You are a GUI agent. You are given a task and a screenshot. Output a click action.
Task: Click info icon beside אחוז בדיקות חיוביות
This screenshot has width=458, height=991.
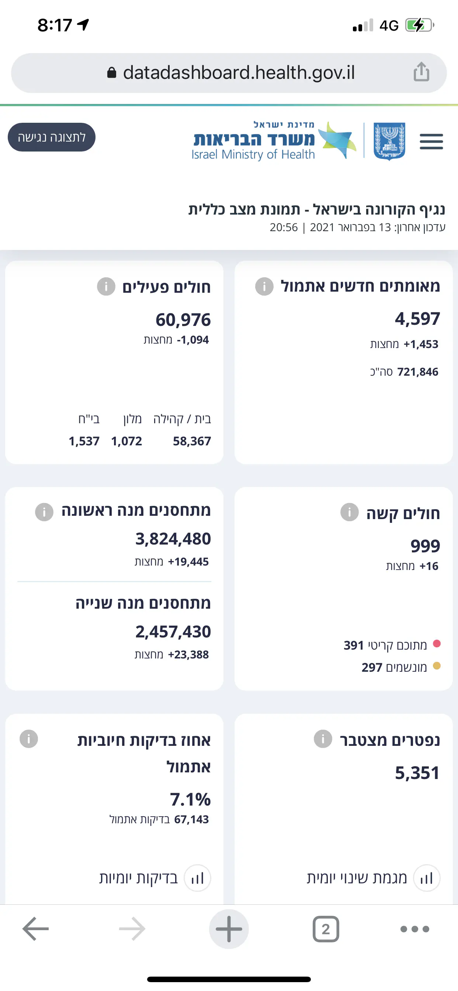pyautogui.click(x=29, y=738)
